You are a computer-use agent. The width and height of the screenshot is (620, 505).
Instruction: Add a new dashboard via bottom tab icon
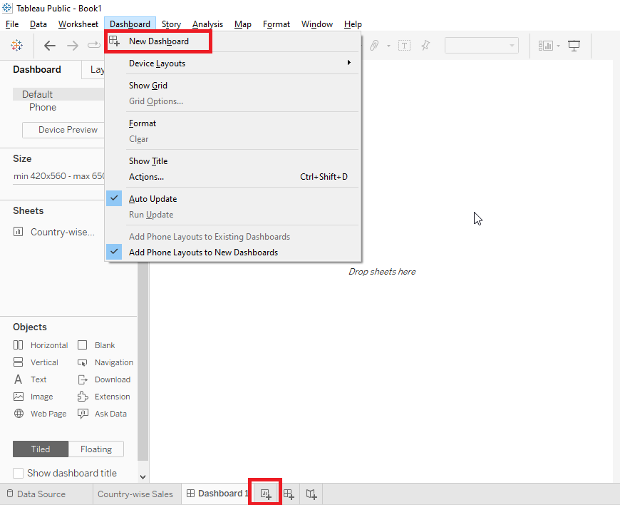pyautogui.click(x=289, y=494)
